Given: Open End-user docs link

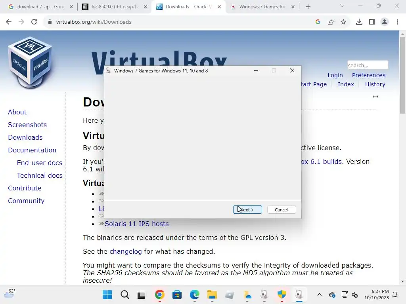Looking at the screenshot, I should pos(40,163).
